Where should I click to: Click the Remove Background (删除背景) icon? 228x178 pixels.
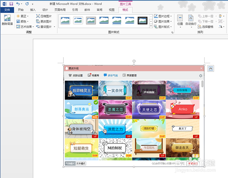[7, 20]
